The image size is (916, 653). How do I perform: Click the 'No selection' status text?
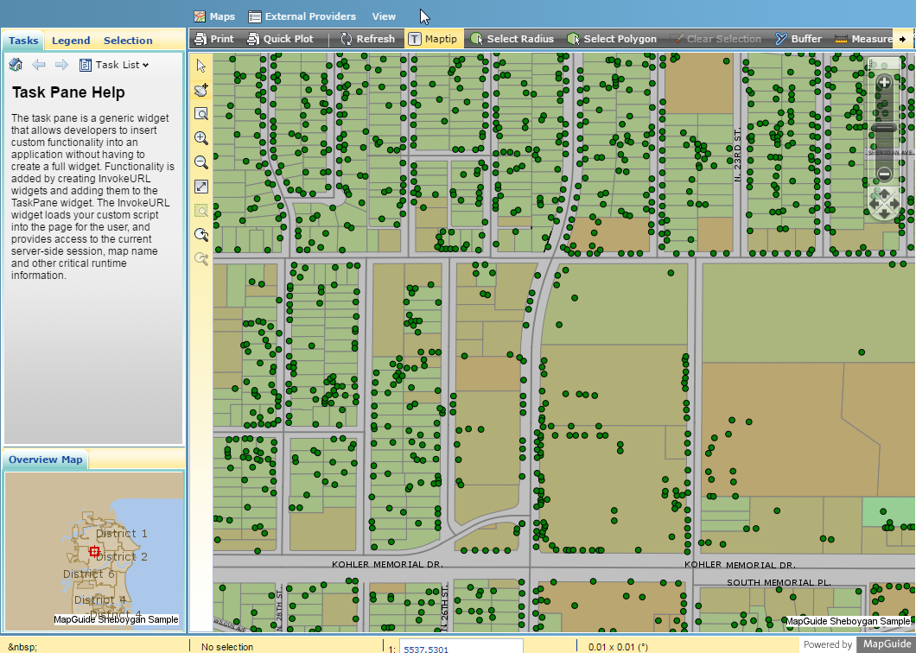(x=227, y=647)
